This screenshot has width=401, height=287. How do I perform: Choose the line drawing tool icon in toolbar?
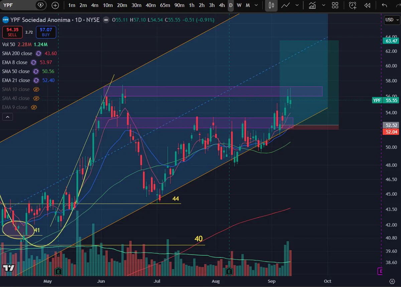coord(285,5)
